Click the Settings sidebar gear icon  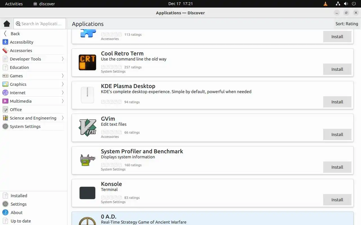(5, 204)
